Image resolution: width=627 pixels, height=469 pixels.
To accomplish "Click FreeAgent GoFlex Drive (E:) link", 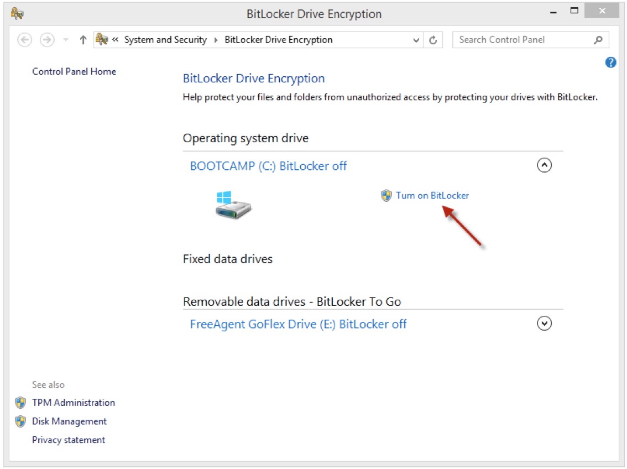I will pos(299,324).
